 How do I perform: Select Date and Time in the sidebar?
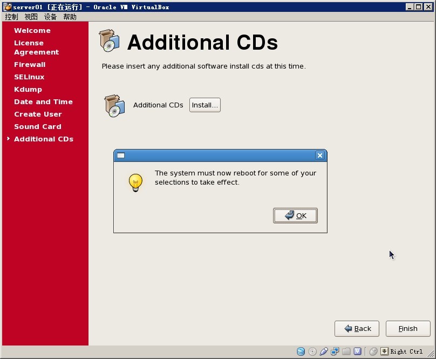click(43, 101)
